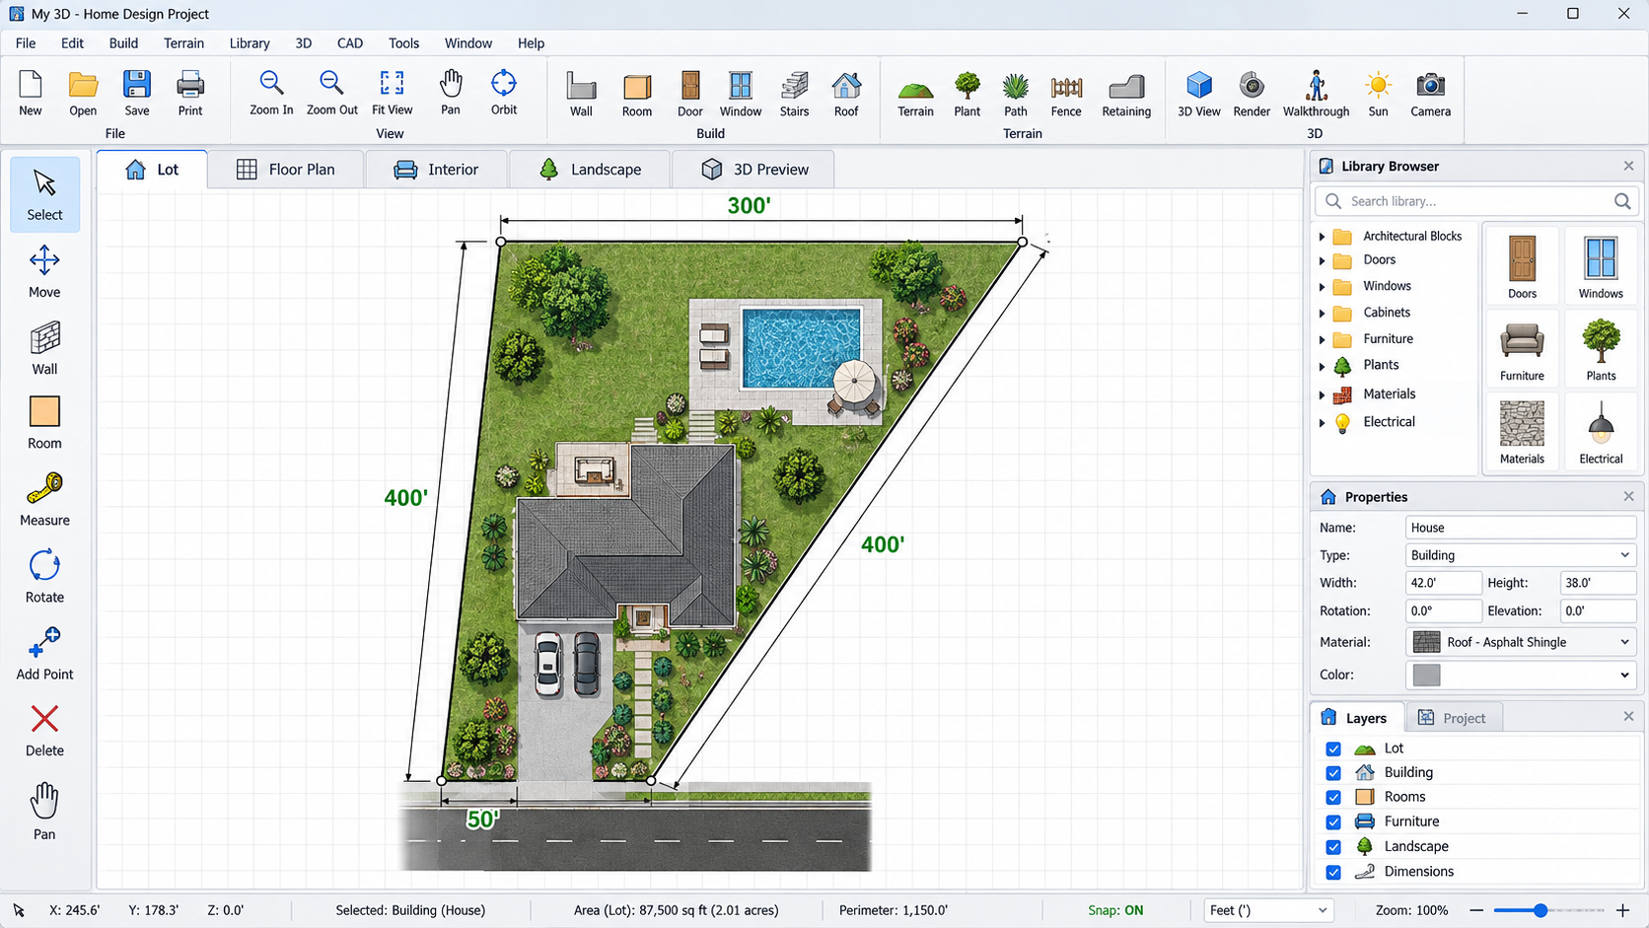This screenshot has width=1649, height=928.
Task: Click the zoom slider handle
Action: point(1540,910)
